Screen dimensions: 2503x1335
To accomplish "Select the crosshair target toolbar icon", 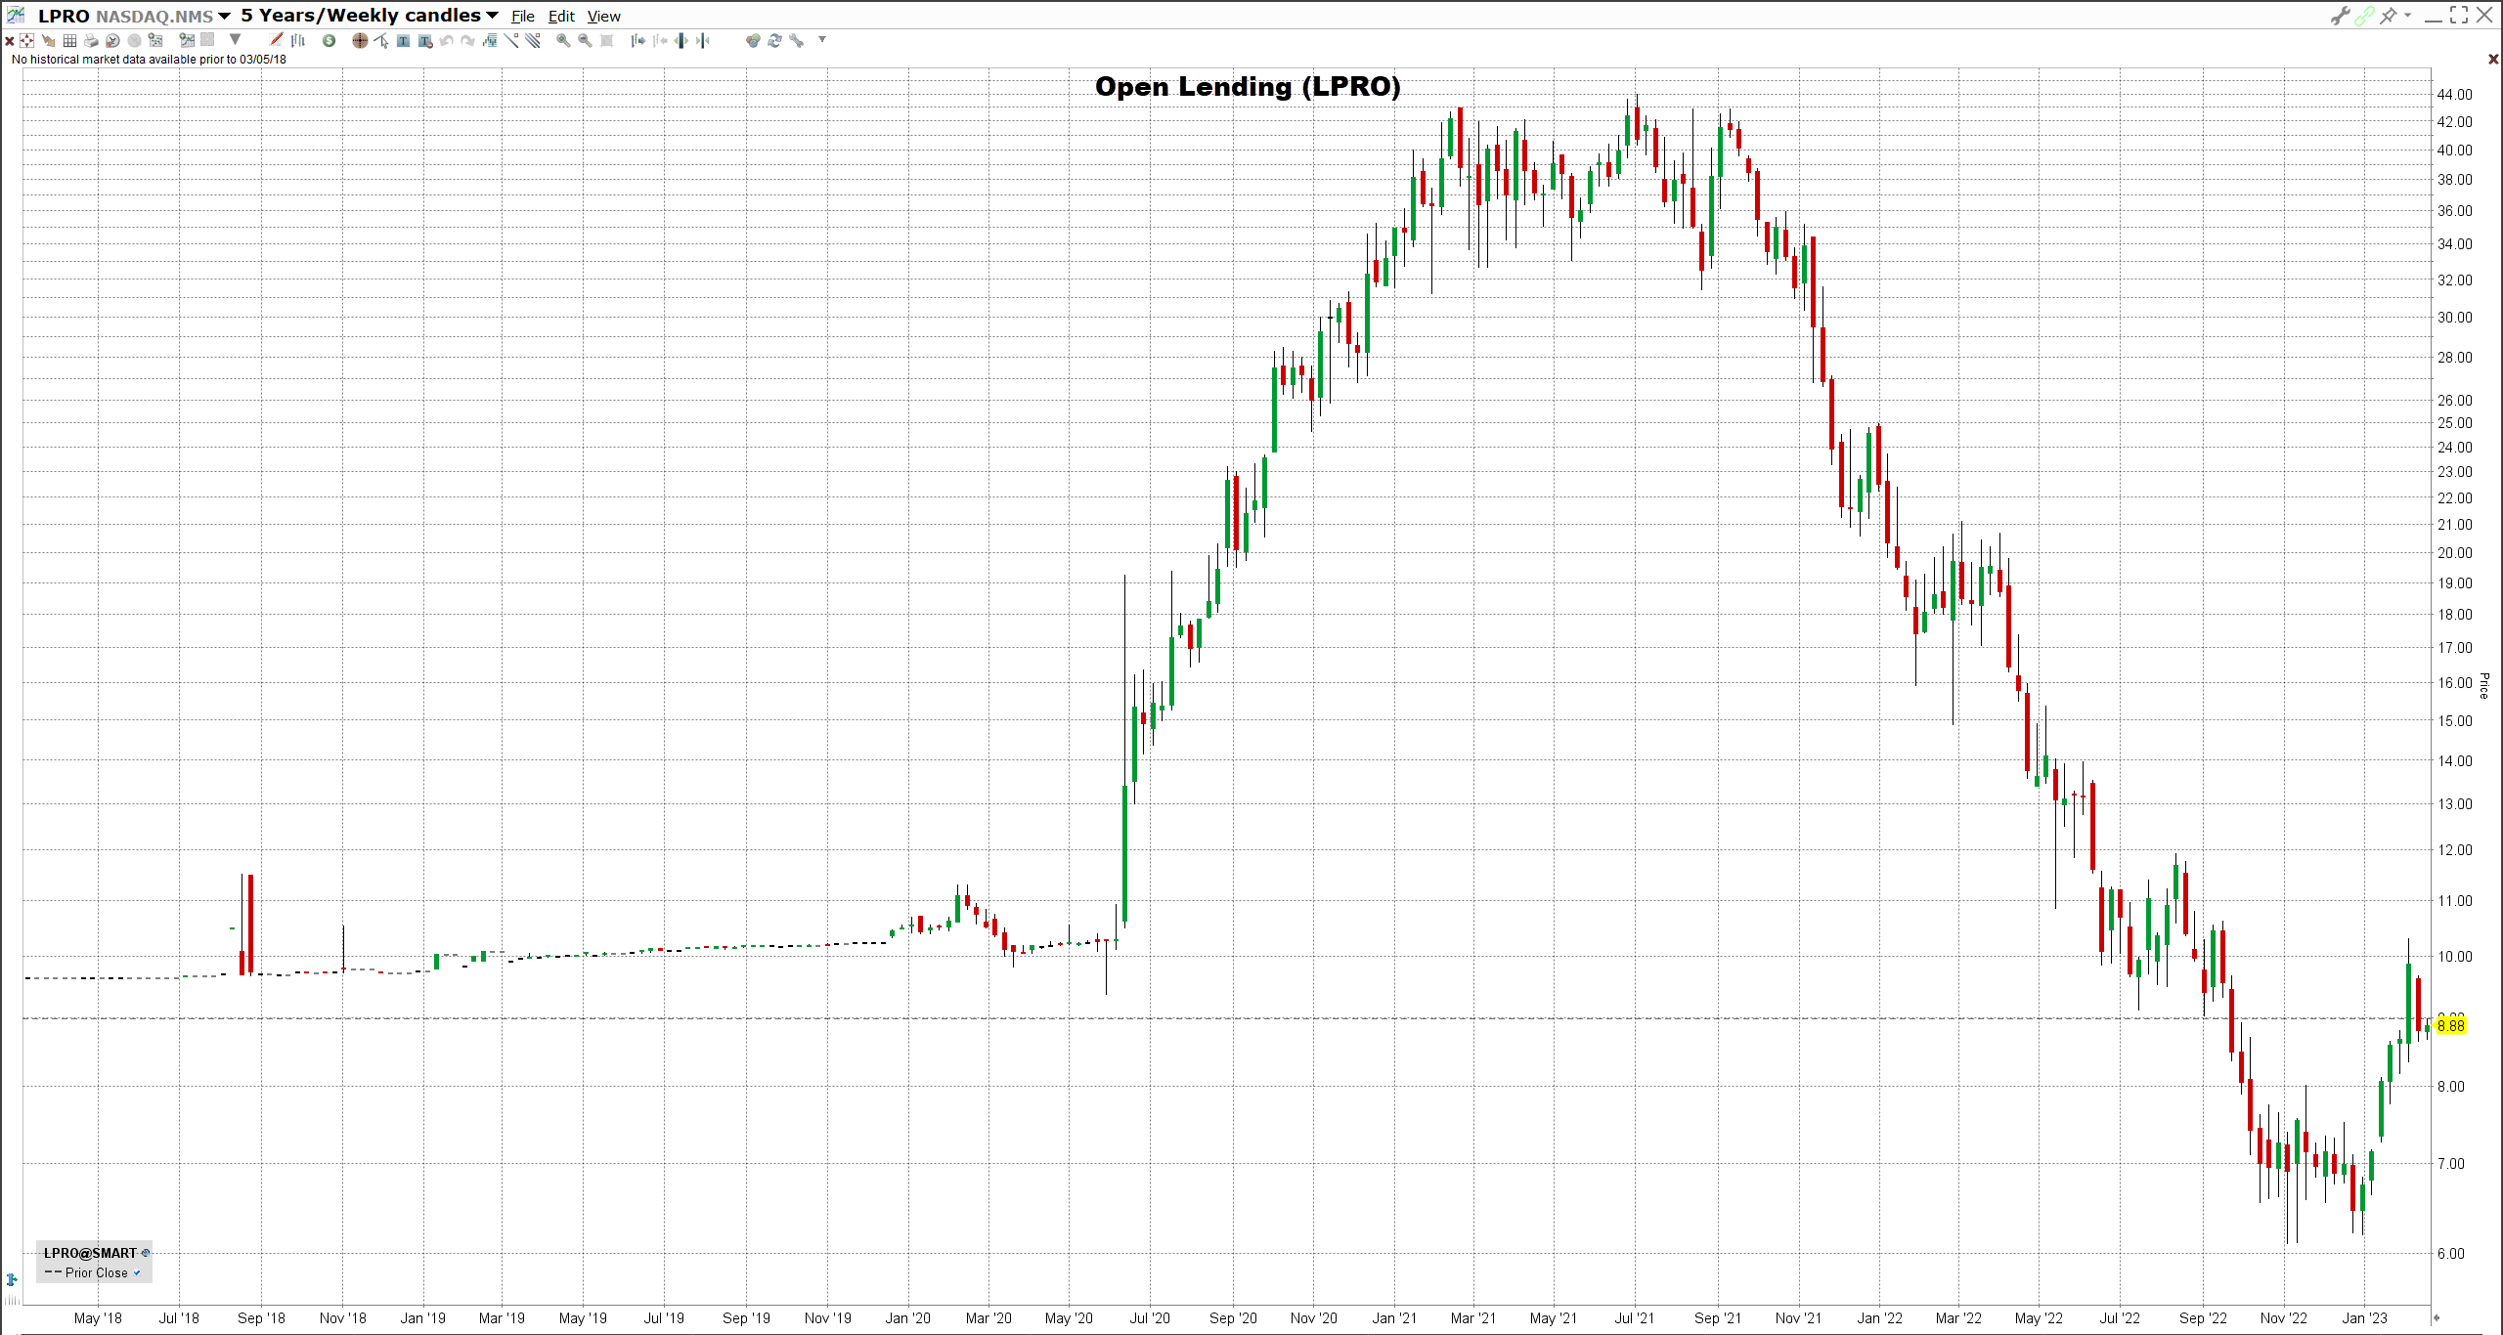I will click(27, 41).
